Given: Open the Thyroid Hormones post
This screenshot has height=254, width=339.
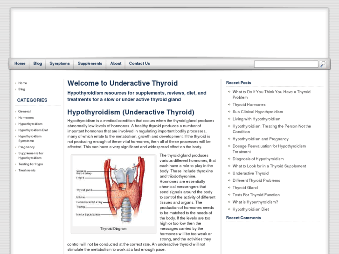Looking at the screenshot, I should [x=249, y=104].
